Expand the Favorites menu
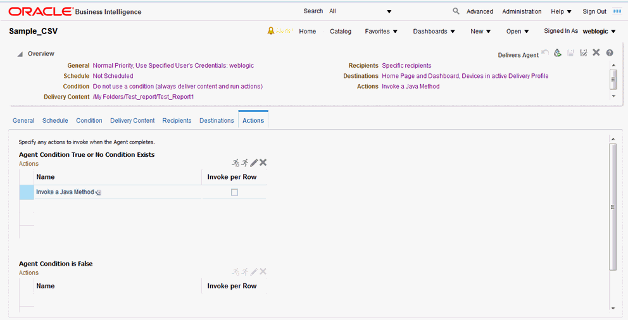Screen dimensions: 628x320 pyautogui.click(x=381, y=31)
